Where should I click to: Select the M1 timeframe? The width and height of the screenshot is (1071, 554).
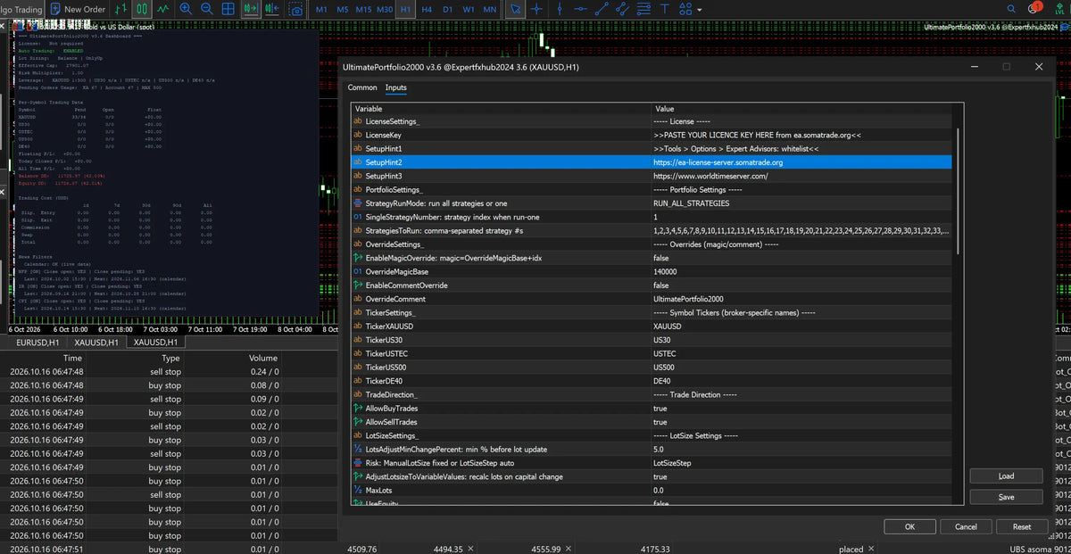(x=321, y=9)
